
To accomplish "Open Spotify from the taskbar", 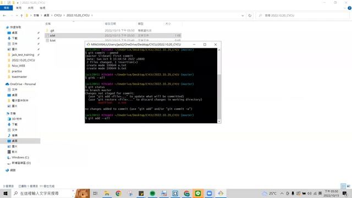I will point(152,193).
